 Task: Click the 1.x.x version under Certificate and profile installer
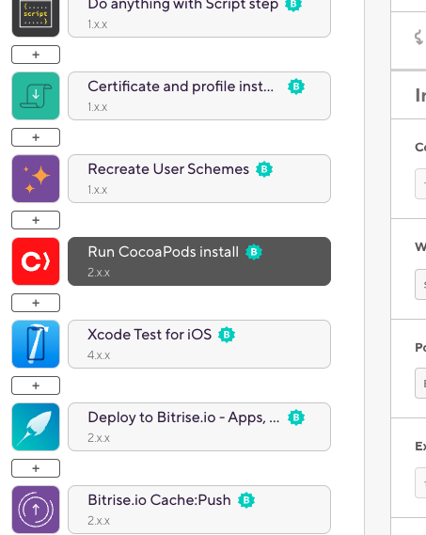[98, 107]
